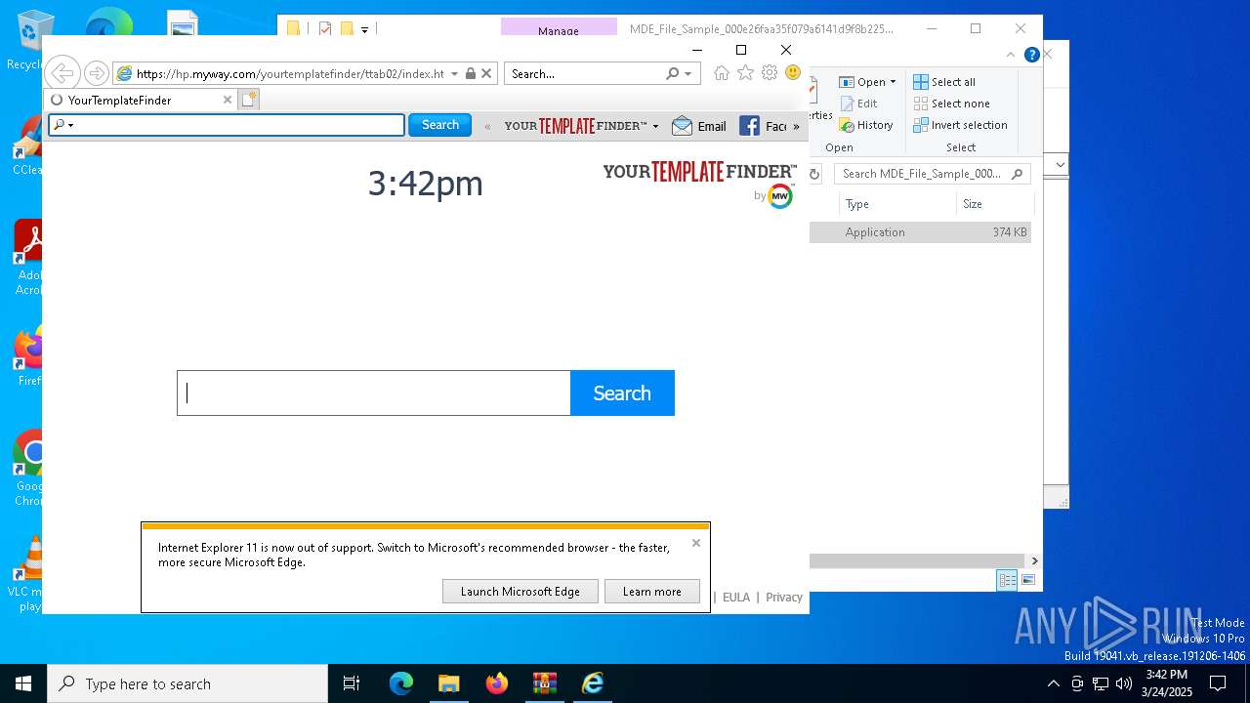The image size is (1250, 703).
Task: Click the Internet Explorer forward arrow
Action: [x=96, y=73]
